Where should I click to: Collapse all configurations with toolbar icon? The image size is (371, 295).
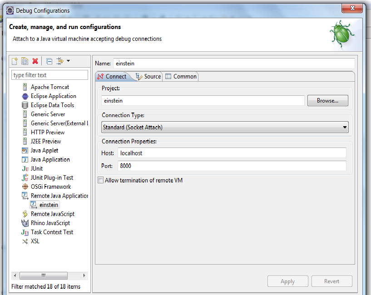point(49,61)
